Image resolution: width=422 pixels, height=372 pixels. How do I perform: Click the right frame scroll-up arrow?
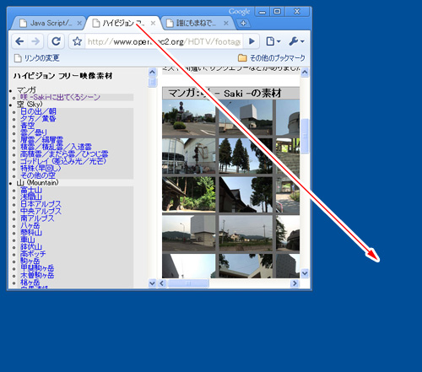coord(305,73)
